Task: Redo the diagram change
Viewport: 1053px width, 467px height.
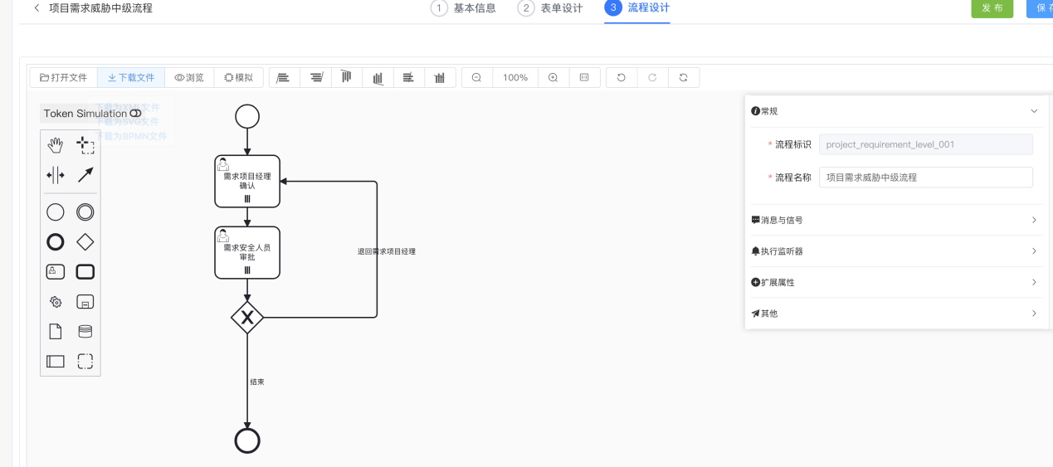Action: pyautogui.click(x=652, y=77)
